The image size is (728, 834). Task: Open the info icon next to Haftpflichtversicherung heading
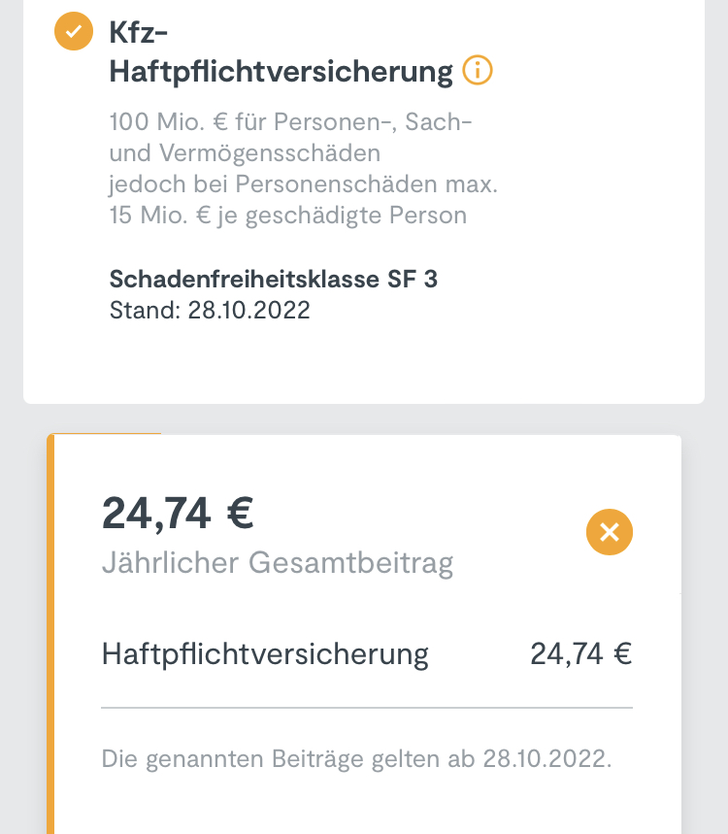478,71
